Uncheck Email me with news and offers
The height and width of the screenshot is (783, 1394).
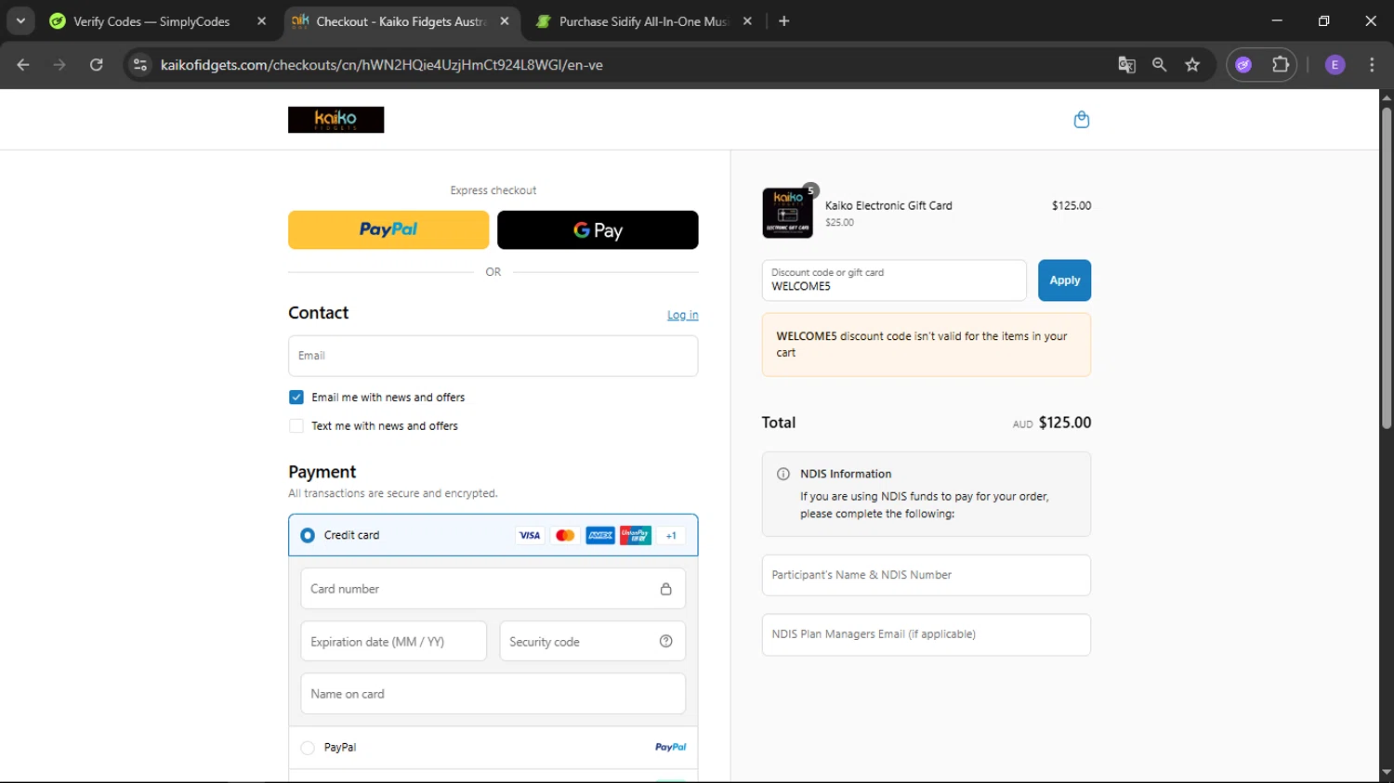click(x=296, y=398)
